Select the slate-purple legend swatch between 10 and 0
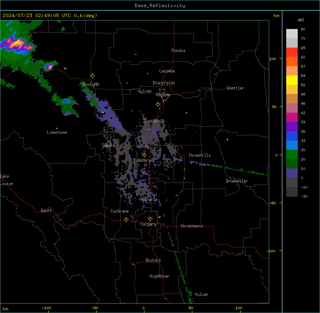 [292, 173]
